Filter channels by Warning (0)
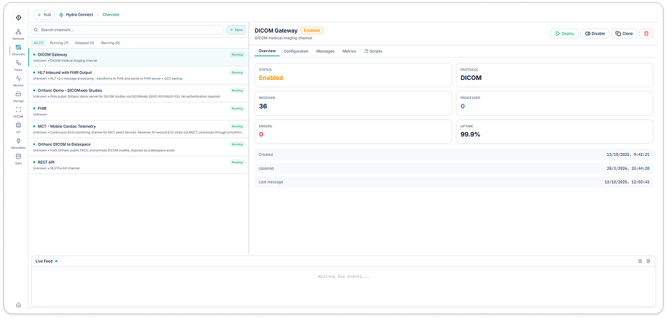This screenshot has height=319, width=667. click(x=110, y=43)
